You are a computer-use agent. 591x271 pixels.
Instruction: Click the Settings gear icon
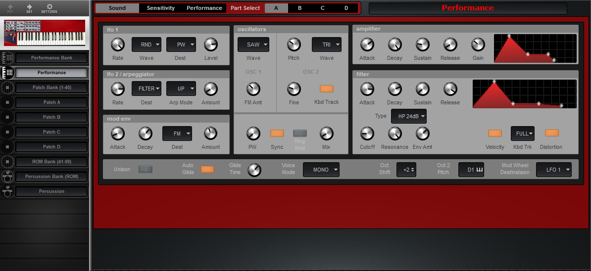tap(49, 7)
